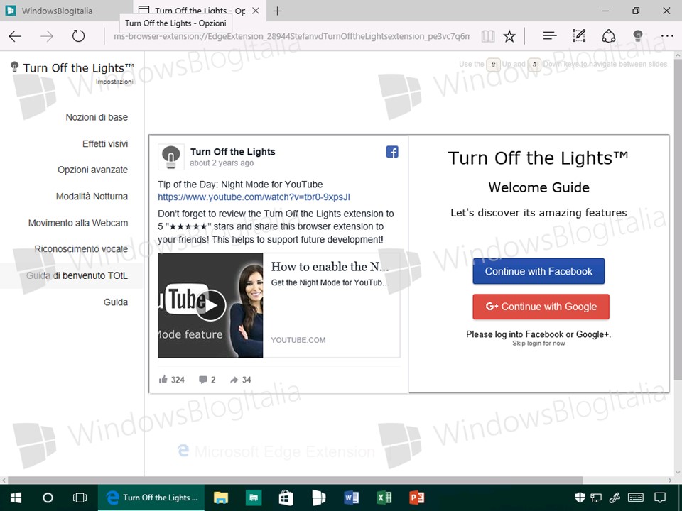Screen dimensions: 682x511
Task: Click the browser forward arrow
Action: tap(47, 36)
